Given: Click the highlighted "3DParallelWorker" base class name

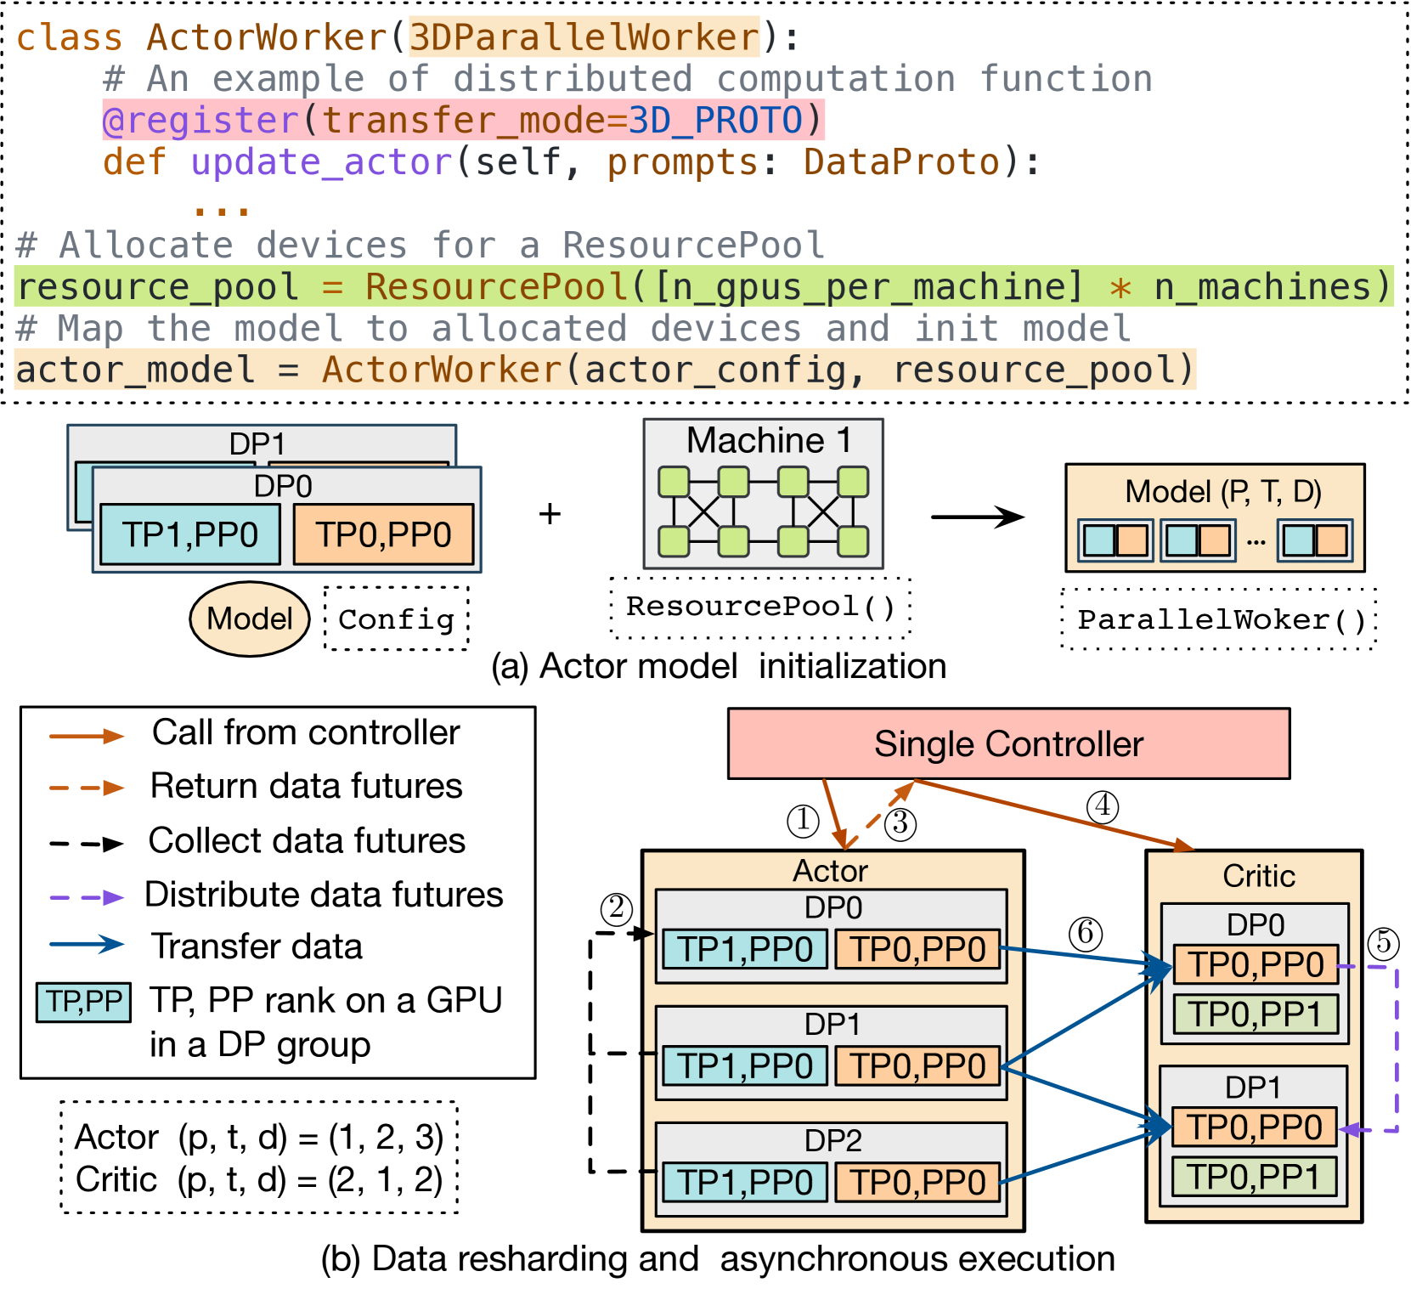Looking at the screenshot, I should [584, 37].
